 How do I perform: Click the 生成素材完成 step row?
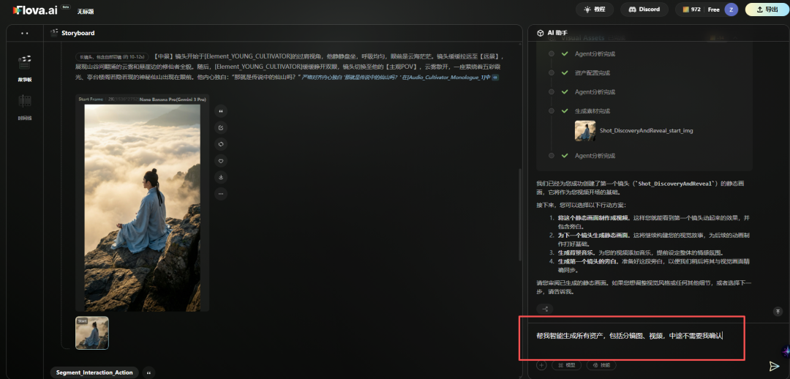592,111
